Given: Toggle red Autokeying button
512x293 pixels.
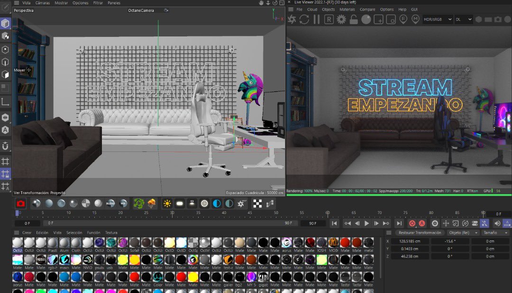Looking at the screenshot, I should (x=422, y=223).
